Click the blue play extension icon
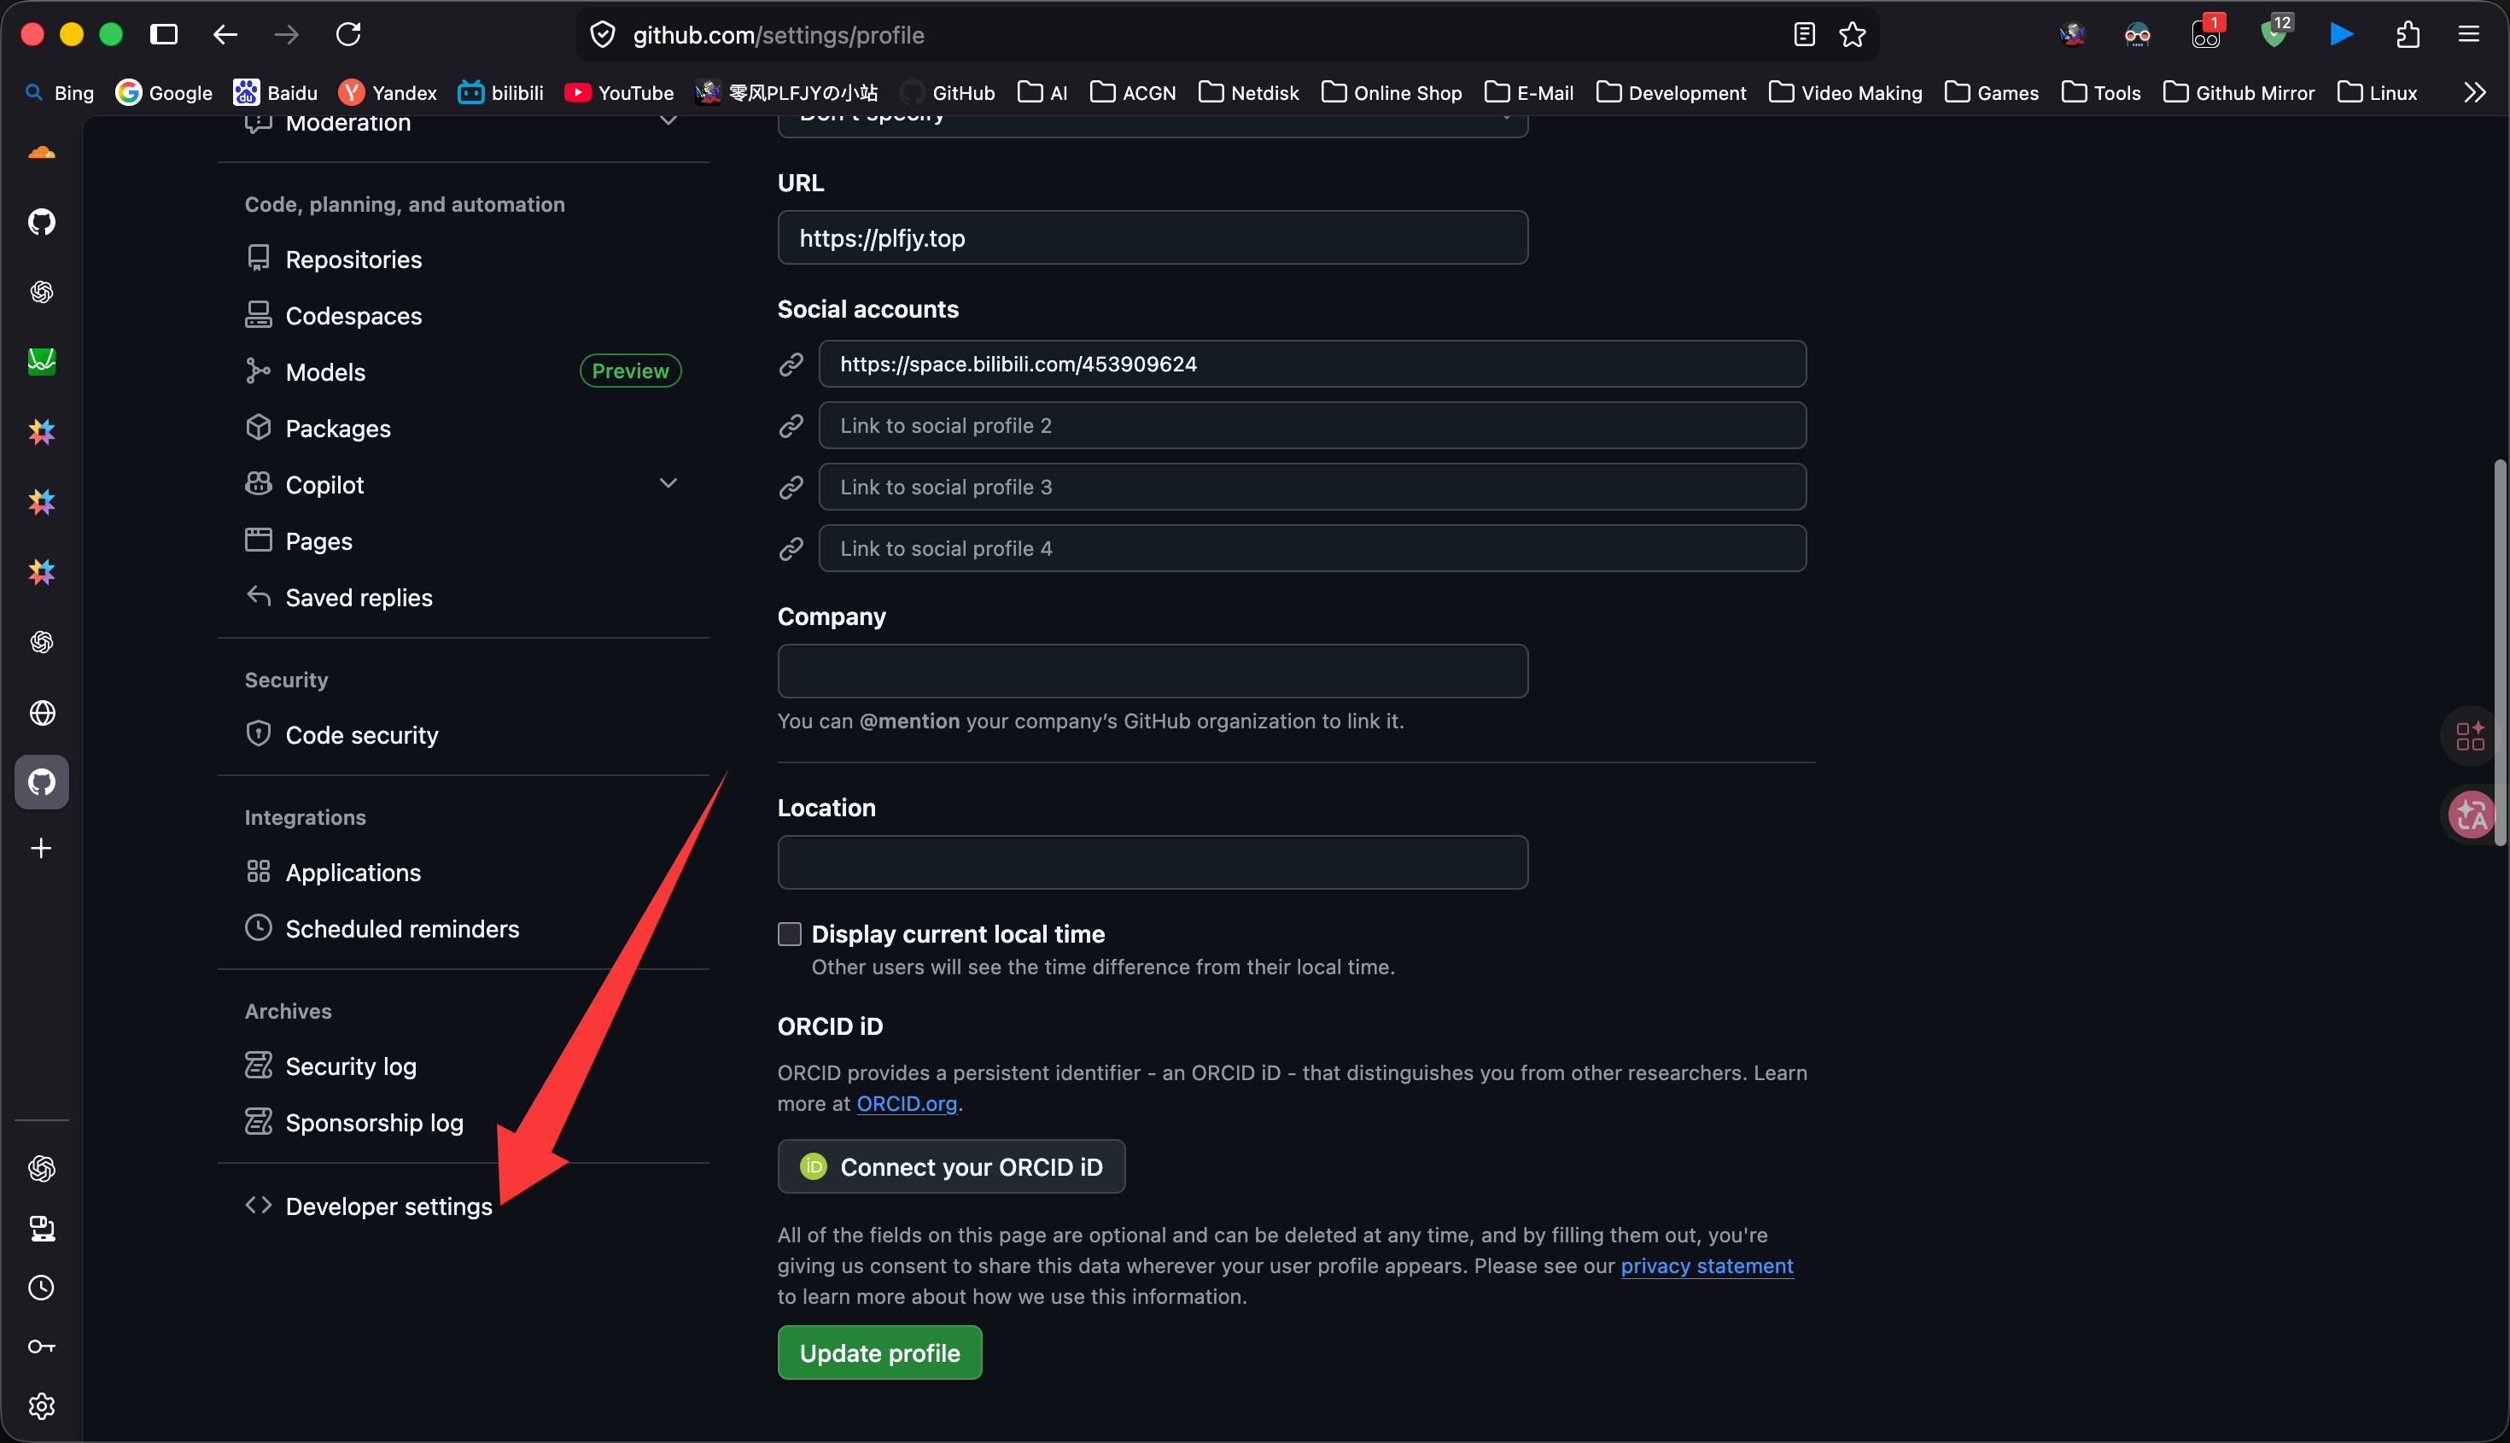 [x=2342, y=35]
